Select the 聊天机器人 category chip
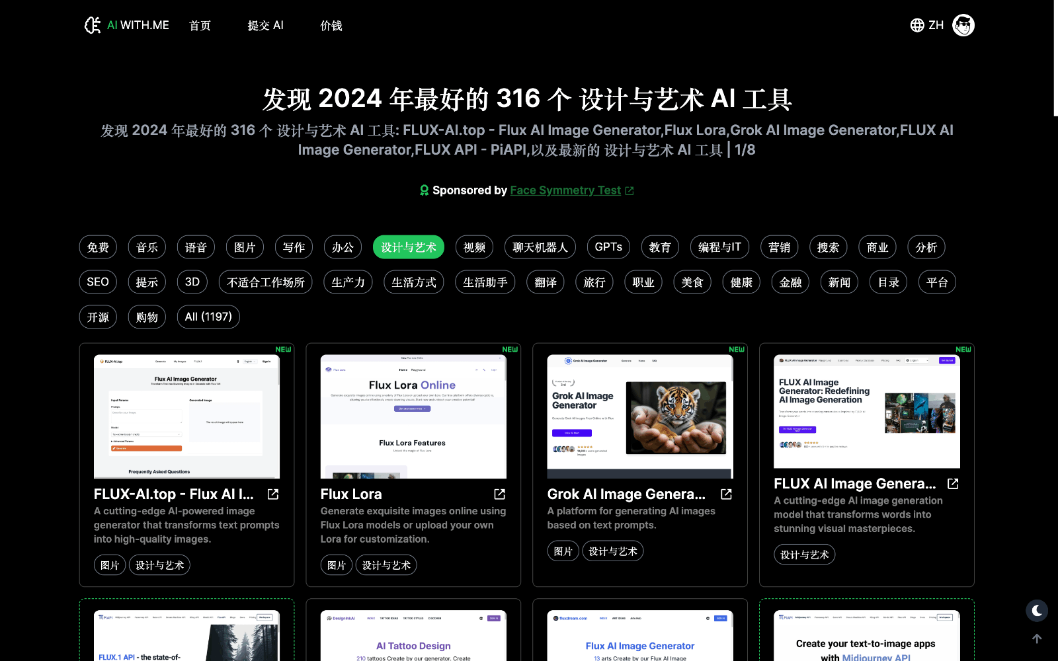 540,247
